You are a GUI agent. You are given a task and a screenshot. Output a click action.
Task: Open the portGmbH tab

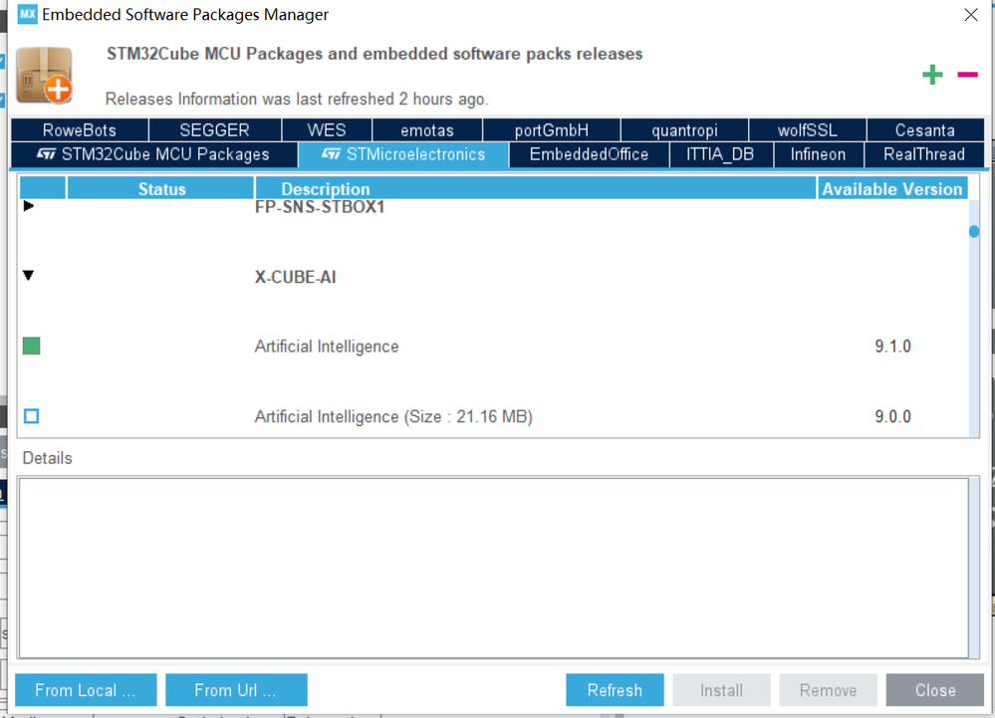coord(552,130)
